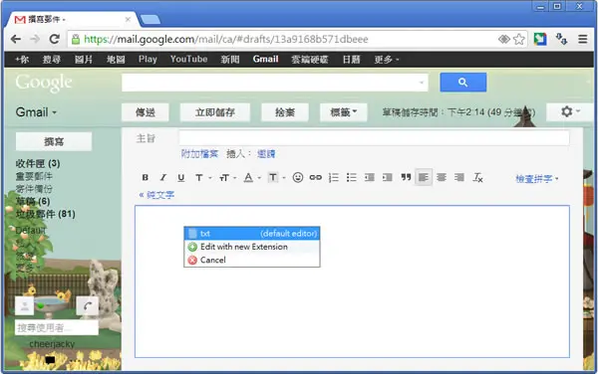Open settings gear dropdown

[570, 111]
